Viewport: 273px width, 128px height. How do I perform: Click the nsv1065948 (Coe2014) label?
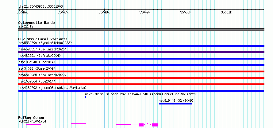click(37, 62)
